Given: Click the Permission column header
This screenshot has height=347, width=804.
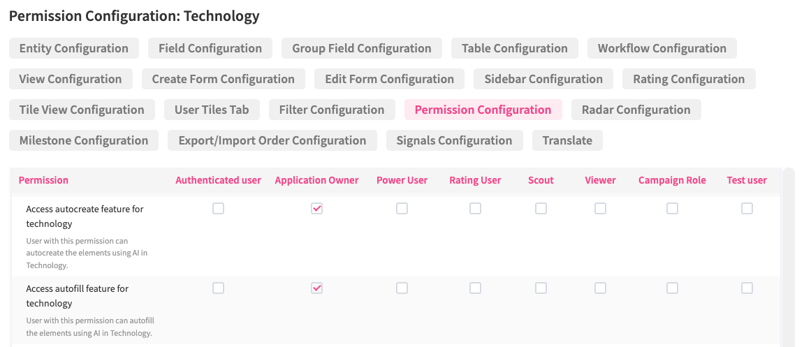Looking at the screenshot, I should (x=43, y=180).
